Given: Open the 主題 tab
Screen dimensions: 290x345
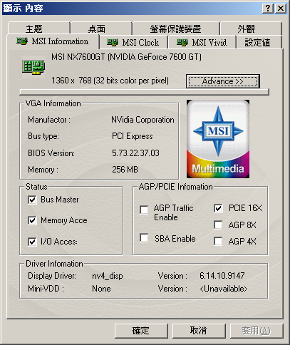Looking at the screenshot, I should (x=38, y=29).
